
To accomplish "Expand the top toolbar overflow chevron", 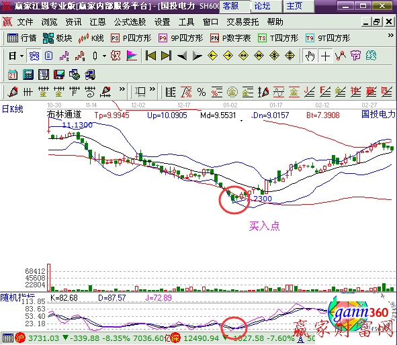I will pyautogui.click(x=391, y=36).
